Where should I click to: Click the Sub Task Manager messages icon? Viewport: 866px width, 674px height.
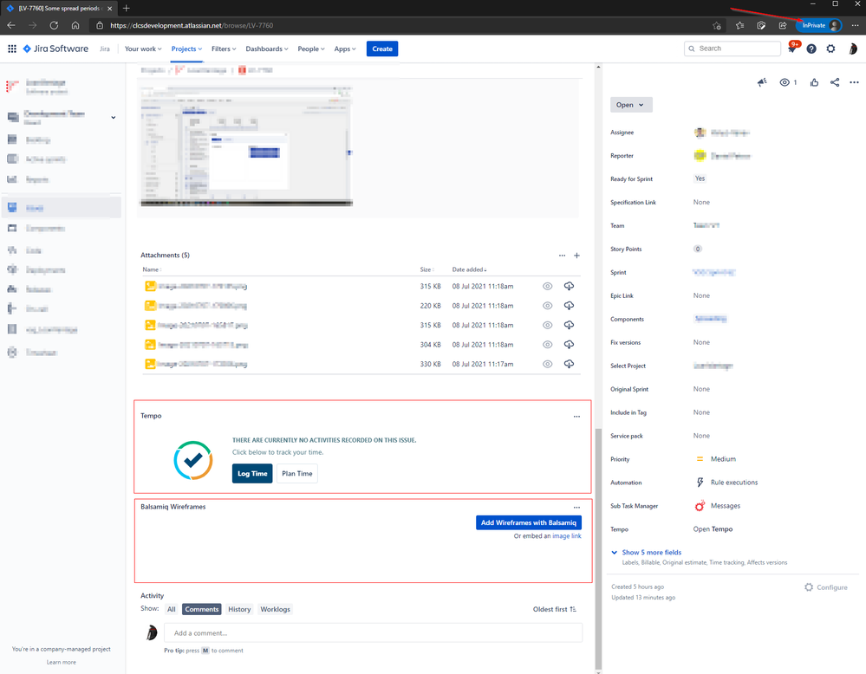700,506
